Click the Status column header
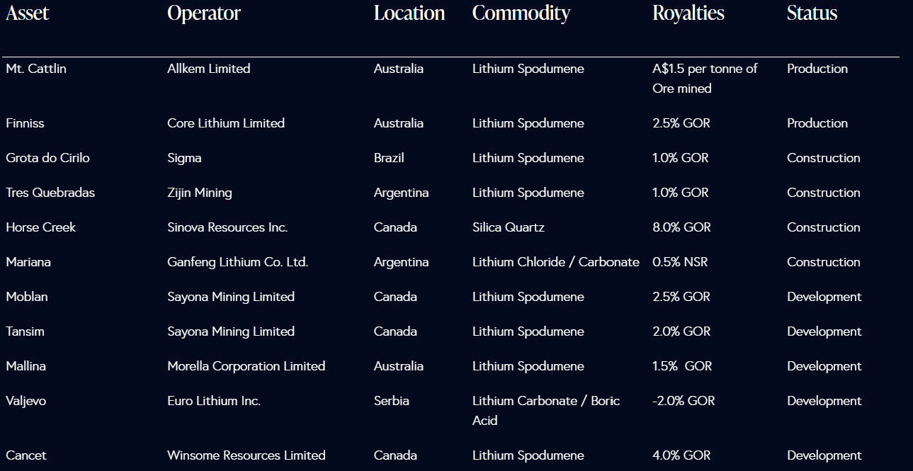Image resolution: width=913 pixels, height=471 pixels. coord(812,13)
